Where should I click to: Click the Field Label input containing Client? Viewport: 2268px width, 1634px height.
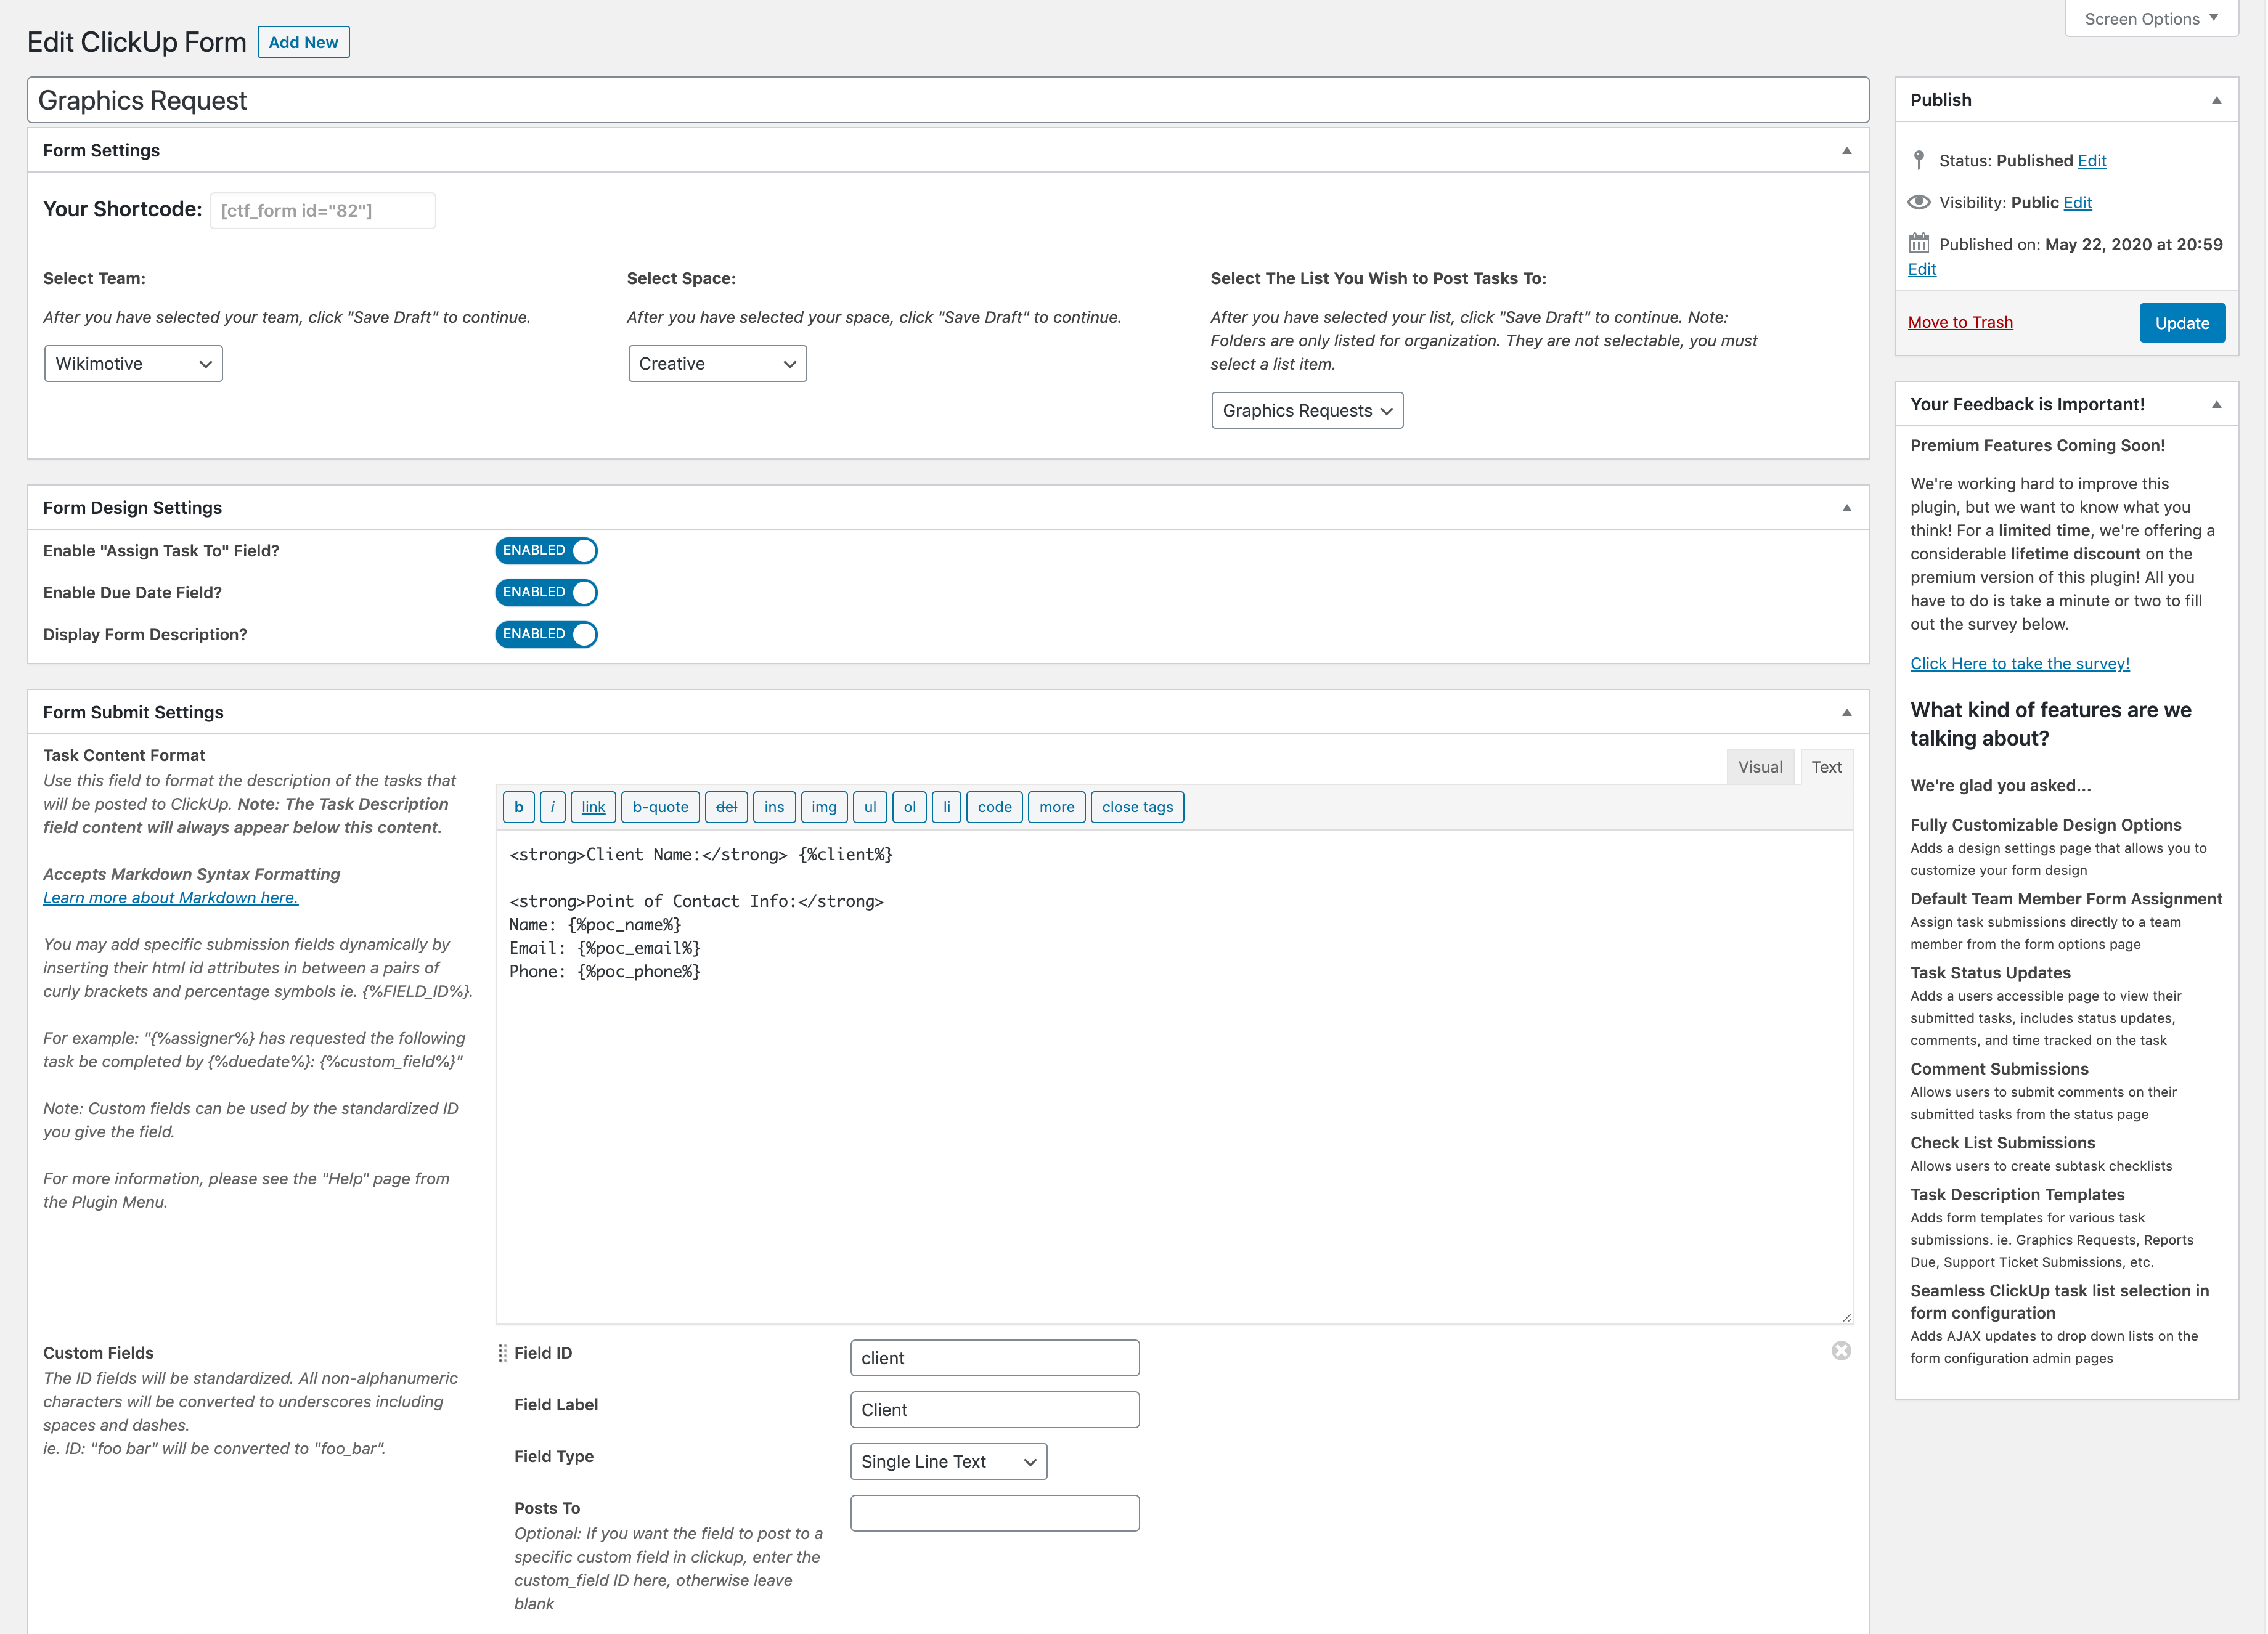click(x=994, y=1410)
